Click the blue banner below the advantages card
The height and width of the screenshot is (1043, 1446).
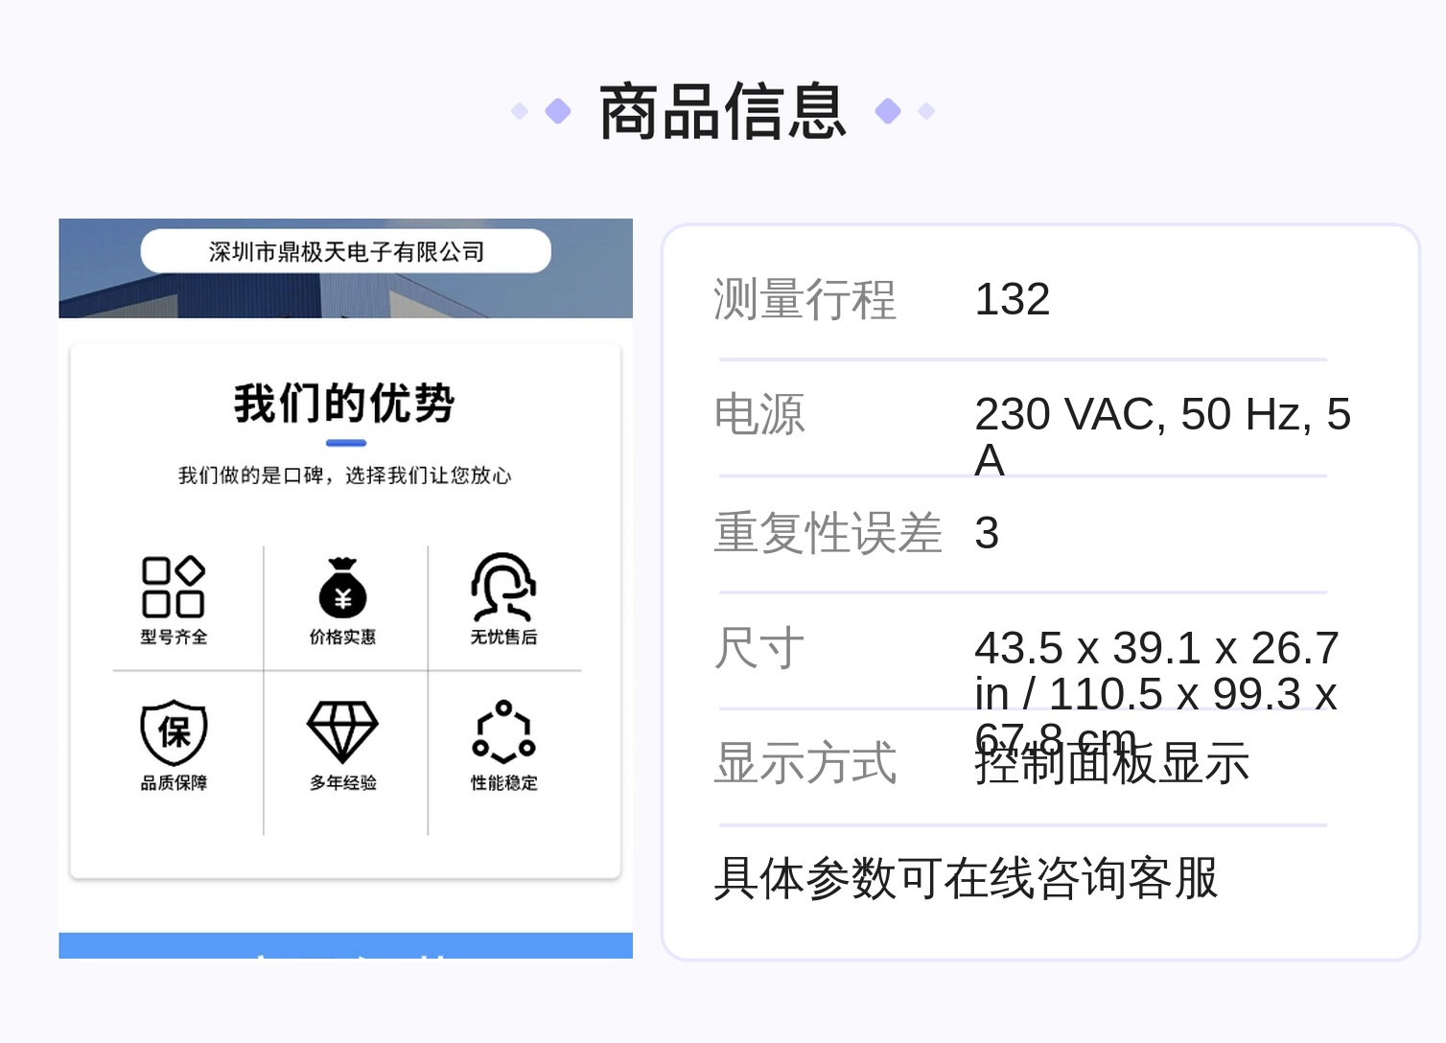346,945
